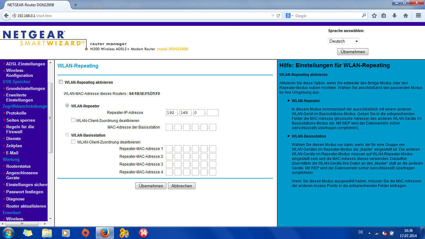Click the sidebar vertical scrollbar thumb
425x239 pixels.
[50, 118]
